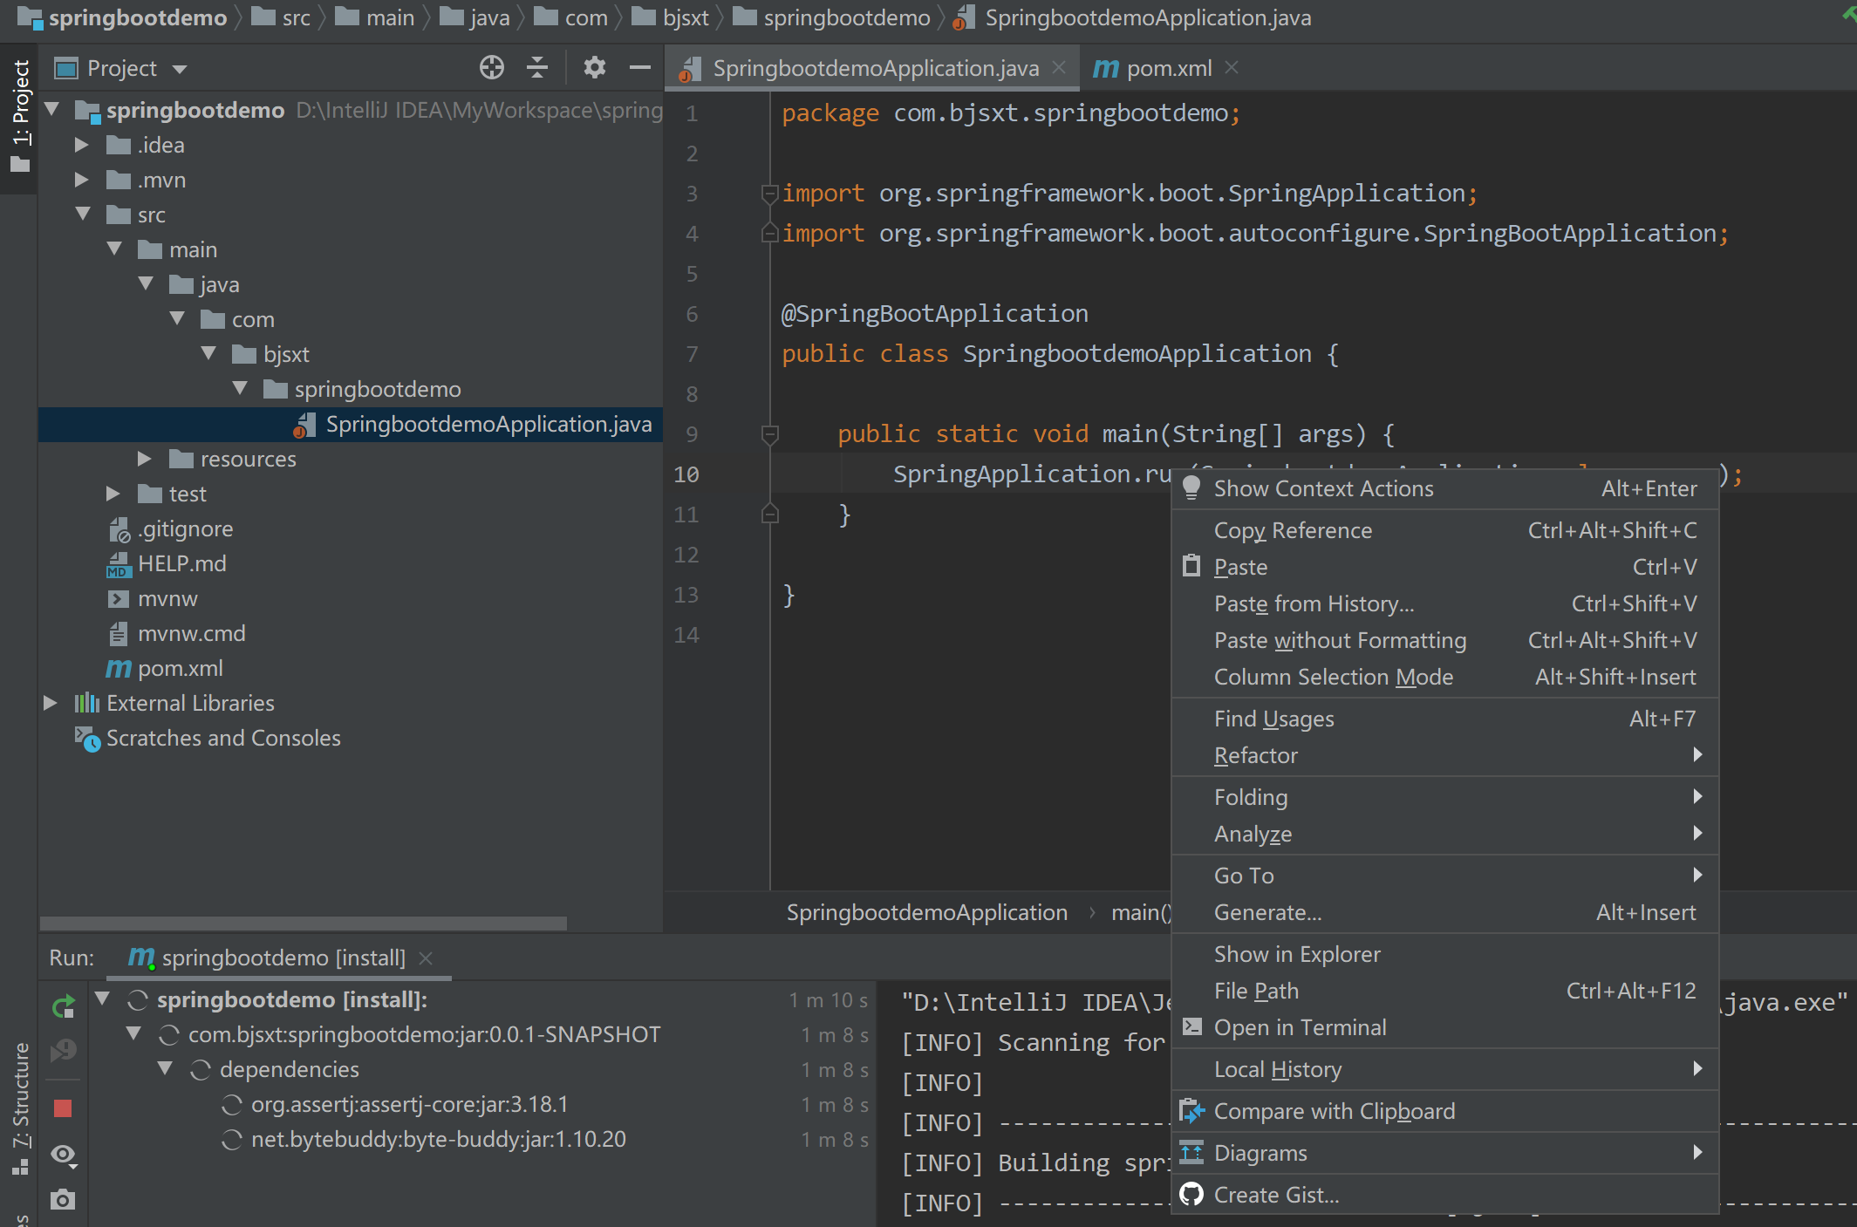Choose Paste from History menu item
This screenshot has height=1227, width=1857.
tap(1444, 603)
